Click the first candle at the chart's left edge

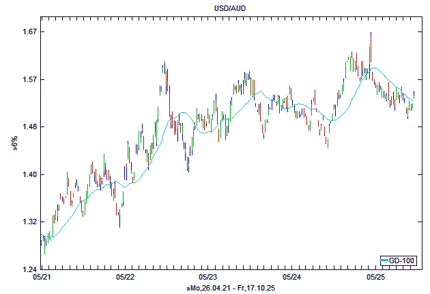[42, 239]
